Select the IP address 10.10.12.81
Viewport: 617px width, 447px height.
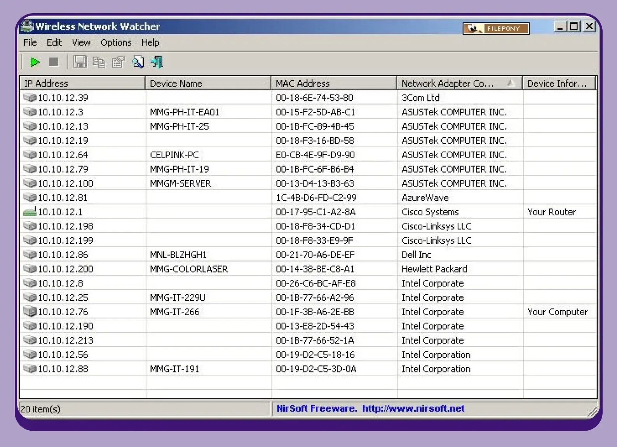[63, 197]
